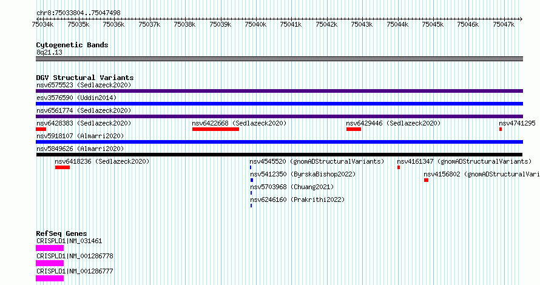Select the 75047k ruler position
This screenshot has height=285, width=540.
click(x=504, y=24)
